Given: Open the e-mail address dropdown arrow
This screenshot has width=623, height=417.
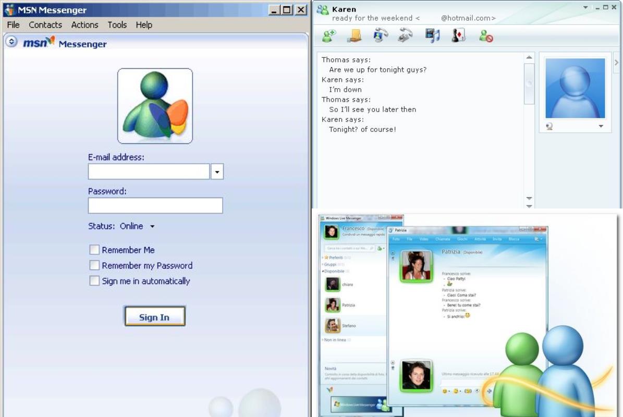Looking at the screenshot, I should tap(217, 171).
